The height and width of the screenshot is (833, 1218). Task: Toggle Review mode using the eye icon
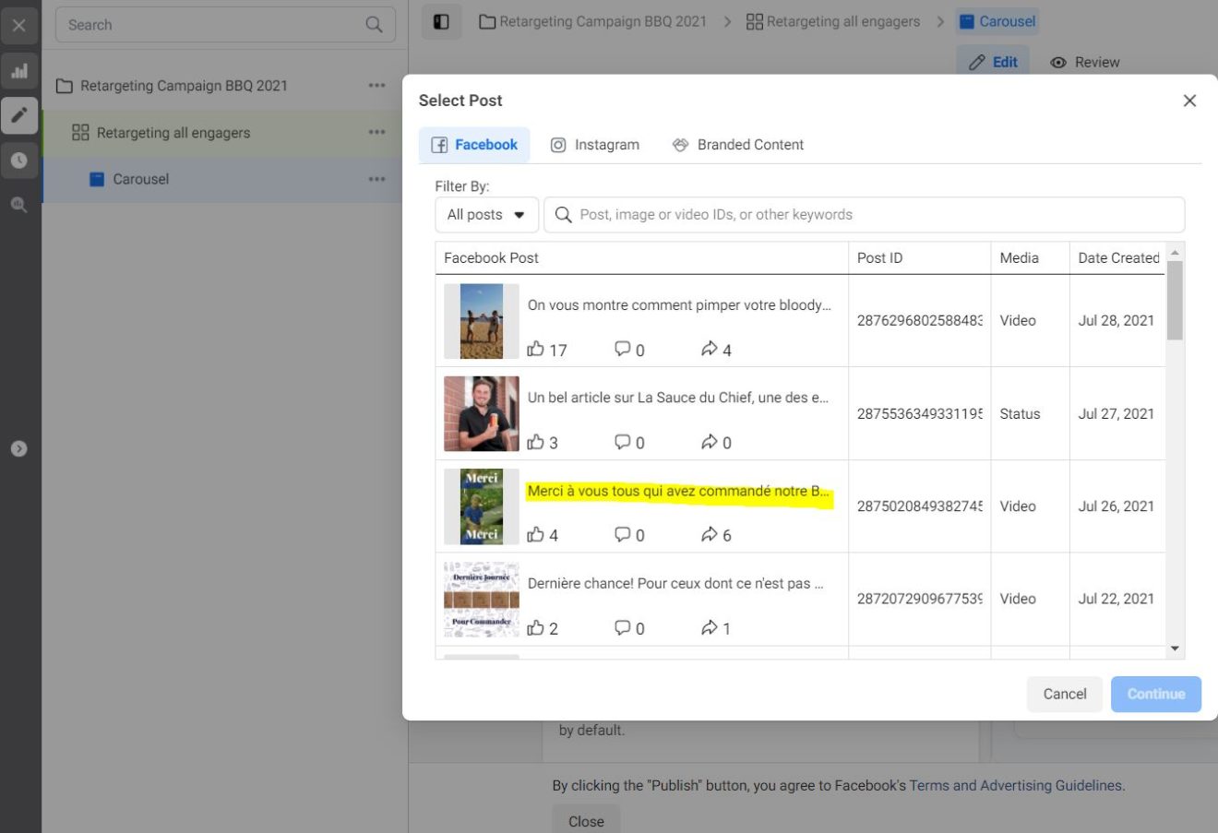(x=1057, y=62)
